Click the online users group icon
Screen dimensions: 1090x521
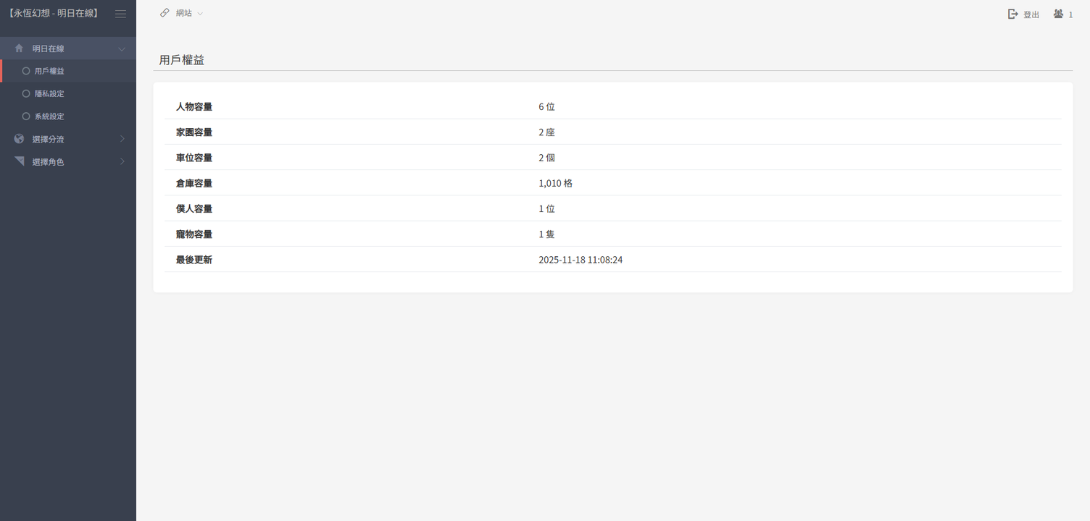tap(1058, 14)
